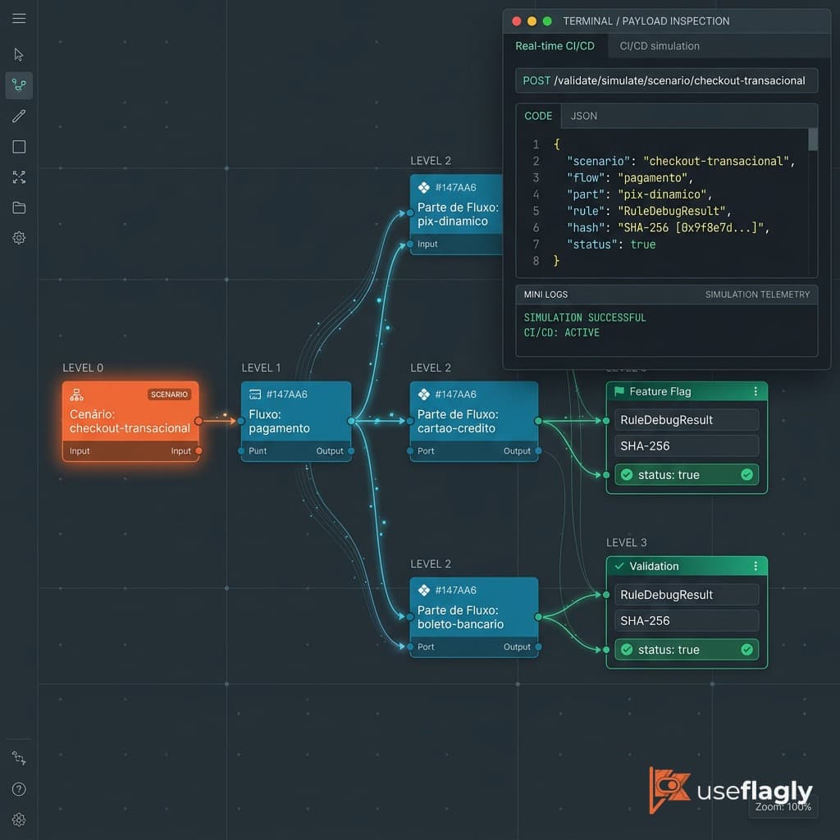Click the Output port of the cartao-credito node
Viewport: 840px width, 840px height.
pyautogui.click(x=538, y=451)
